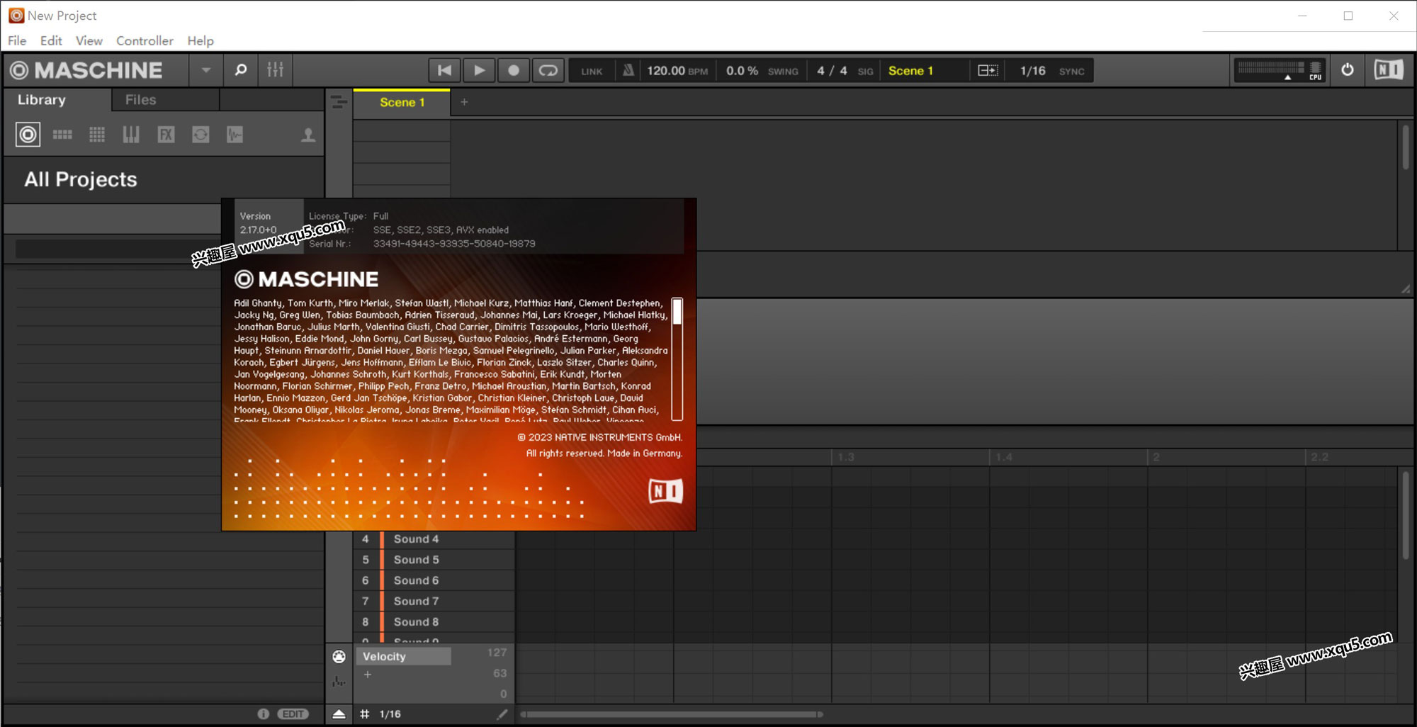Open the MIDI control lane icon
The image size is (1417, 727).
(x=339, y=657)
